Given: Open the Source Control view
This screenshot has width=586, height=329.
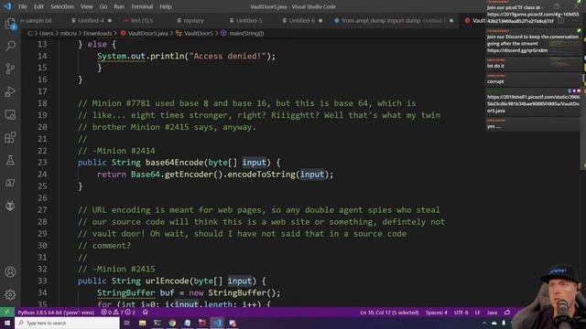Looking at the screenshot, I should pyautogui.click(x=10, y=69).
